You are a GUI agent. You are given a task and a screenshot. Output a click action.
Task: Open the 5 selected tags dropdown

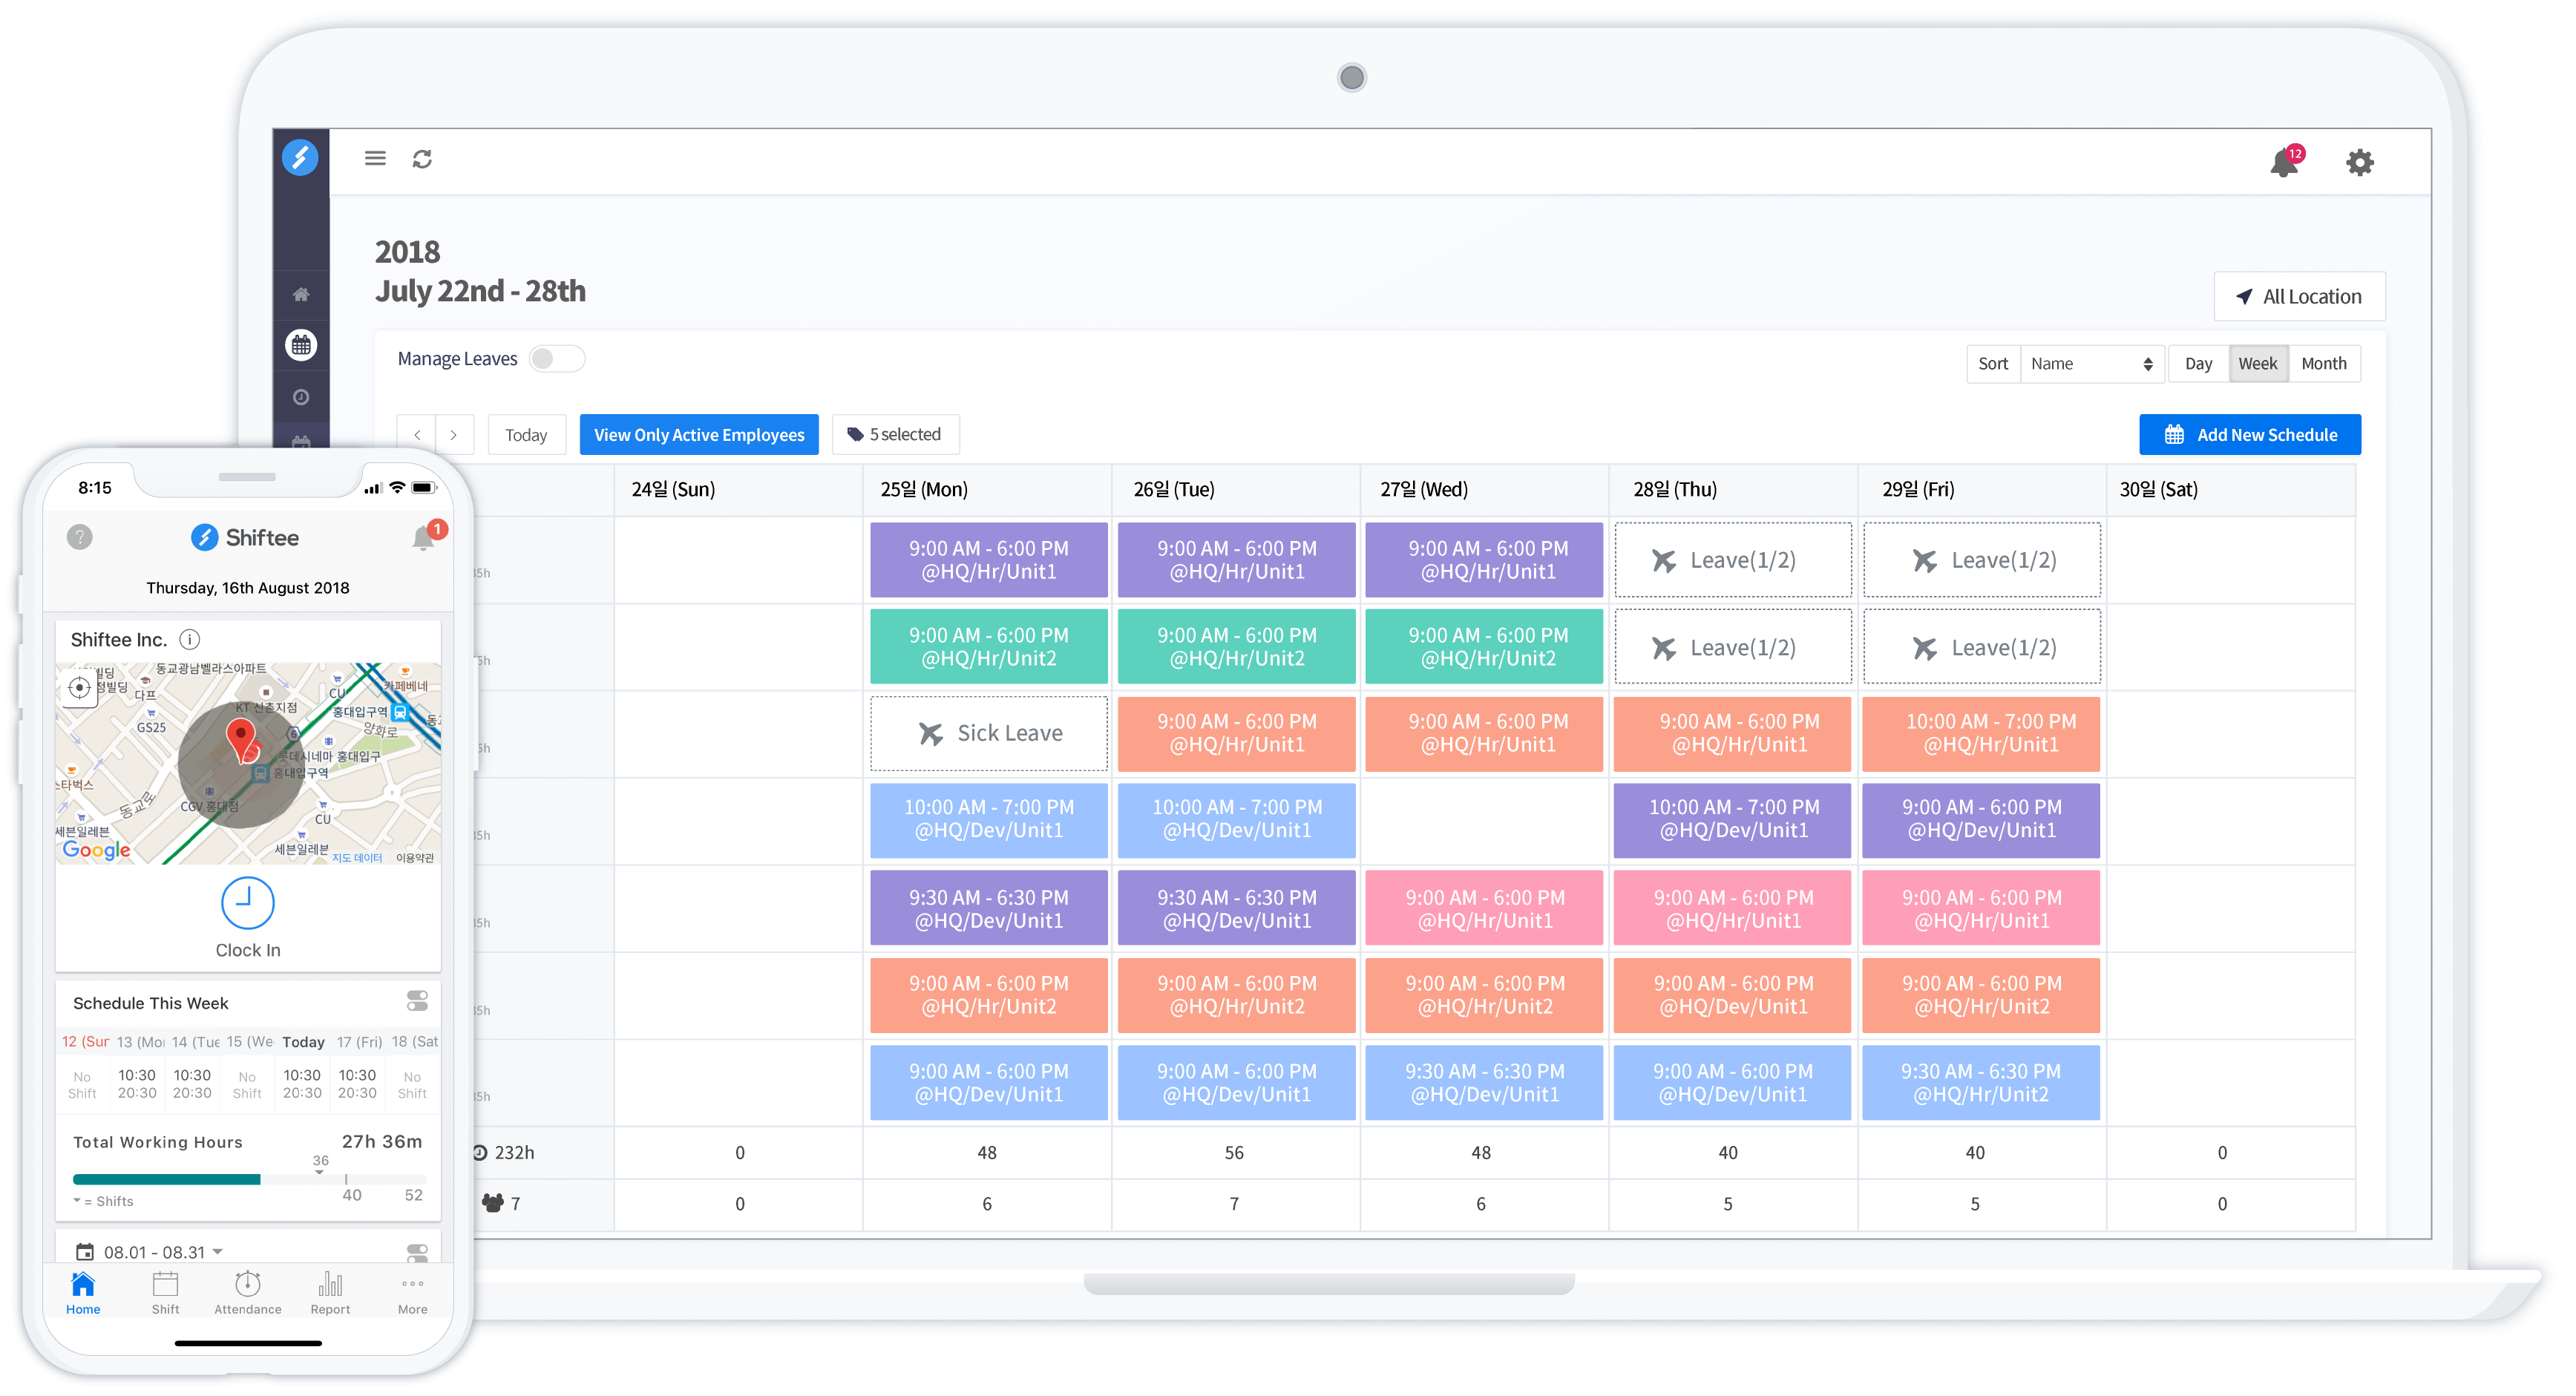point(895,435)
